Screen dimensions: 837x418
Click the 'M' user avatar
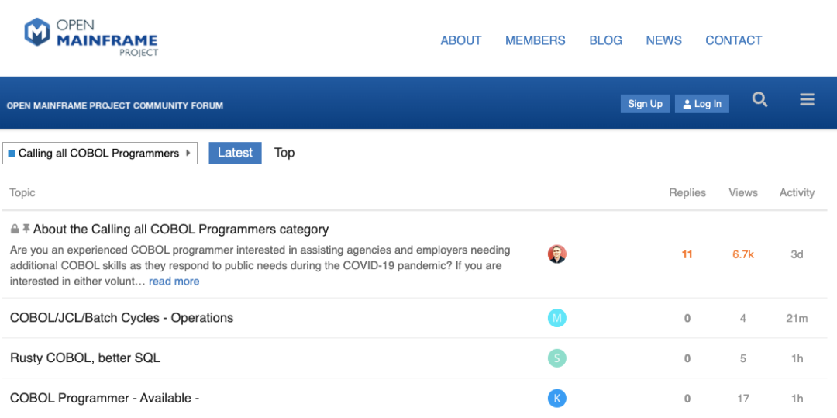click(x=556, y=318)
